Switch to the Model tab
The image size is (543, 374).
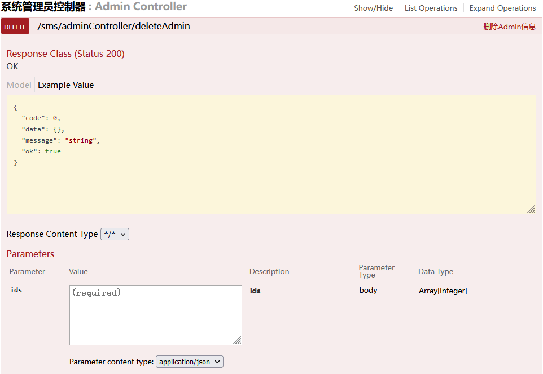click(x=19, y=85)
